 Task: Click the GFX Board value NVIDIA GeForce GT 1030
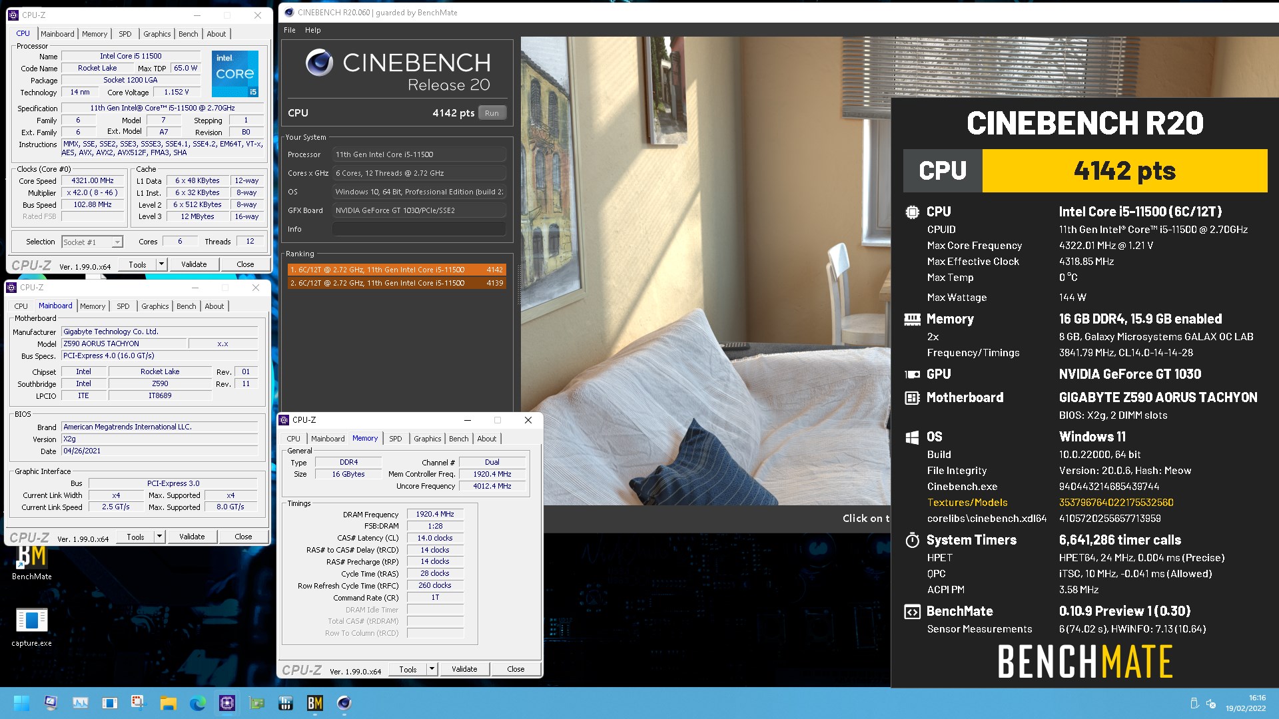click(419, 210)
